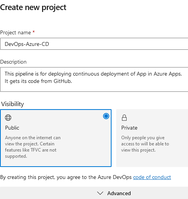Click "Only people you give access" description

click(145, 144)
